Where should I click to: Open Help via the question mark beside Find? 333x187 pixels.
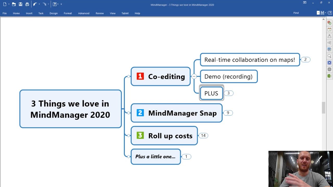pyautogui.click(x=330, y=13)
